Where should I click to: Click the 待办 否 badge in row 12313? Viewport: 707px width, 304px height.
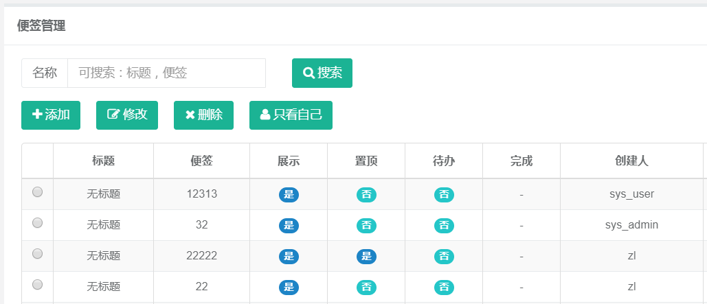pos(444,195)
